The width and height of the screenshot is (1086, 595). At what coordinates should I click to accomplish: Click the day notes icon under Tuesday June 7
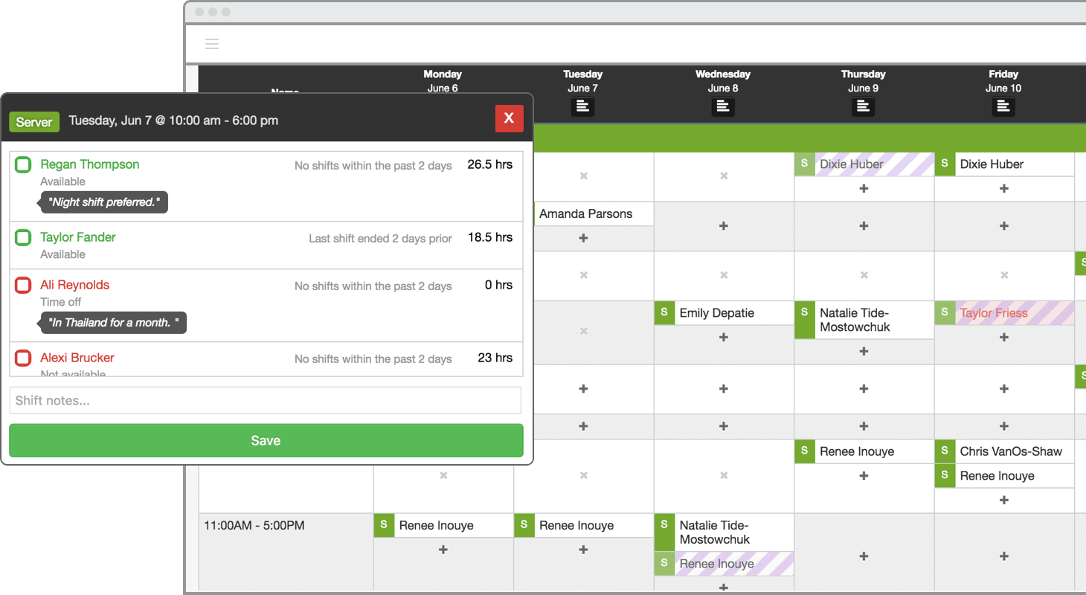click(582, 106)
